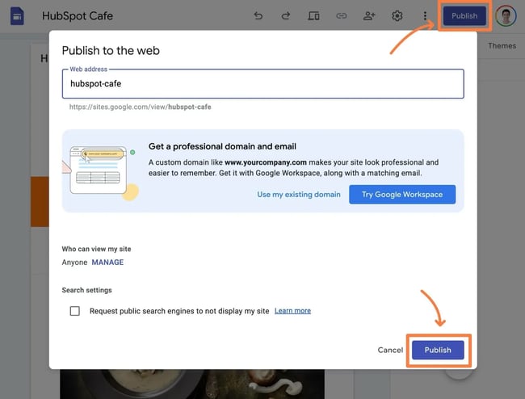Click the dialog's Publish button

coord(438,350)
